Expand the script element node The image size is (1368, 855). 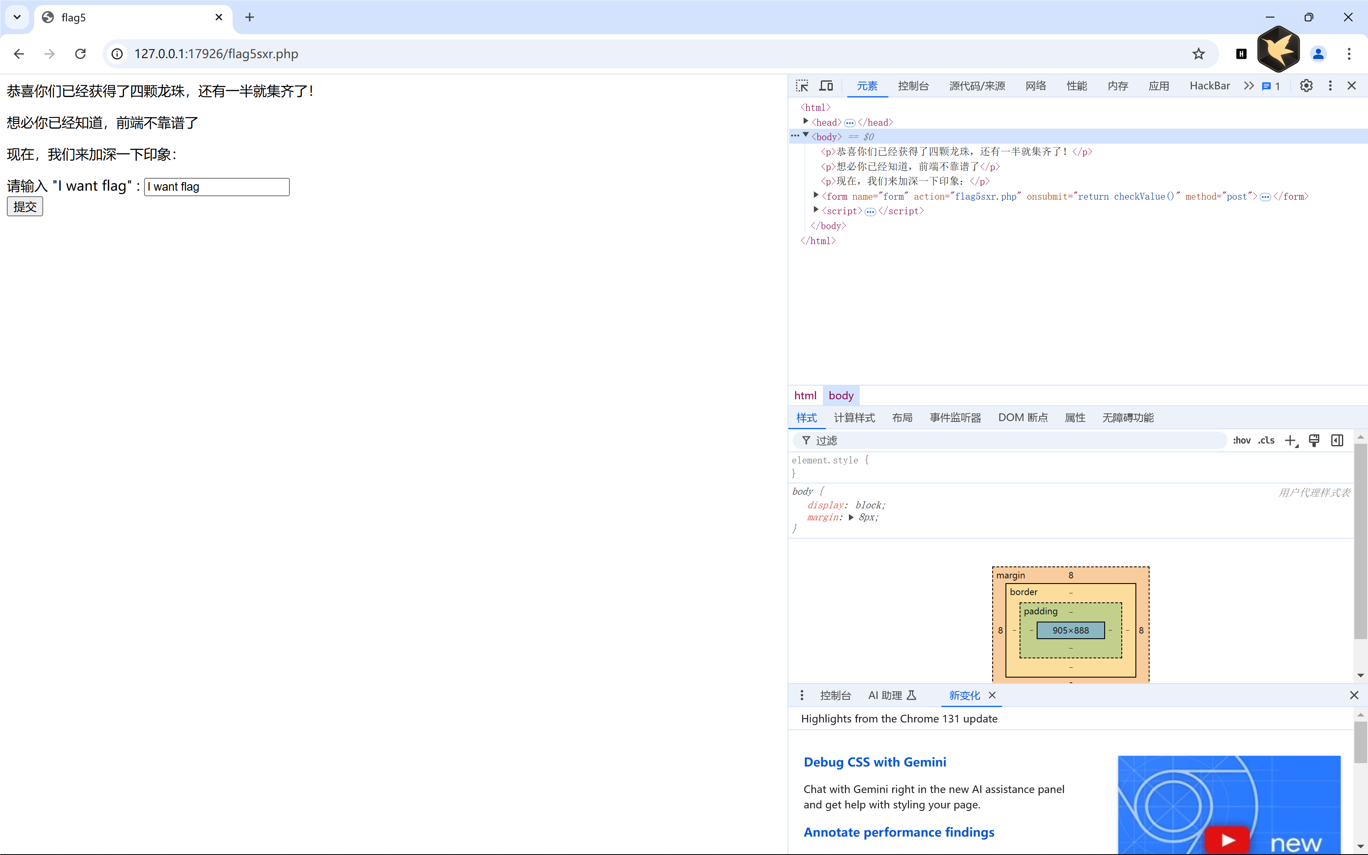coord(816,210)
